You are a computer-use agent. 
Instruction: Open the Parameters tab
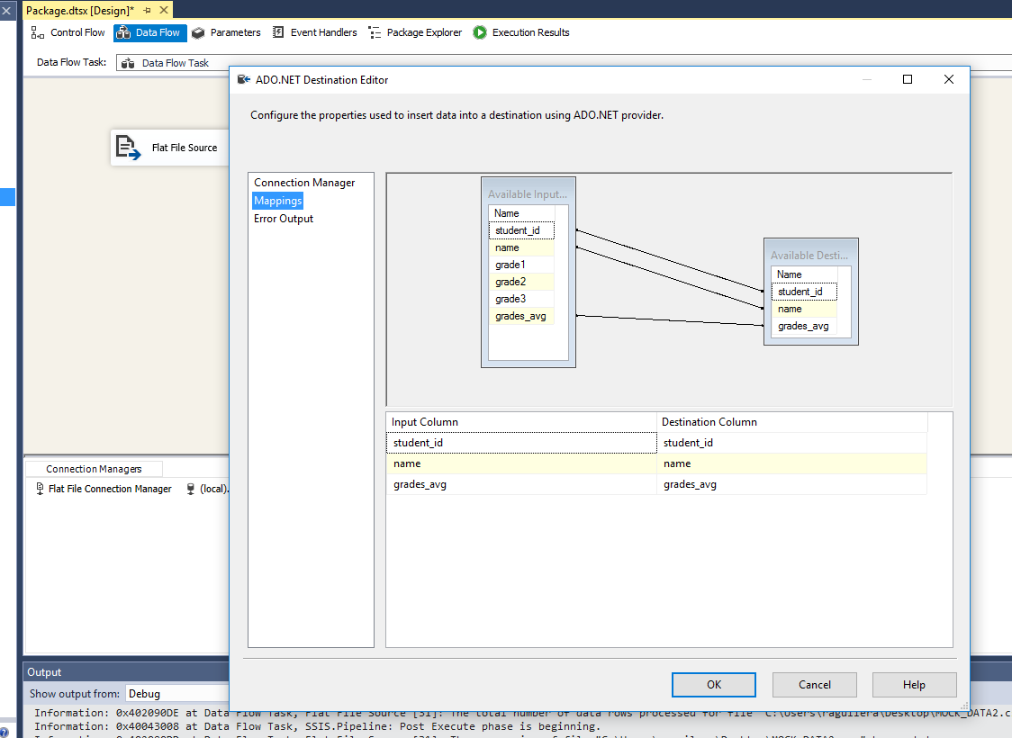(227, 32)
